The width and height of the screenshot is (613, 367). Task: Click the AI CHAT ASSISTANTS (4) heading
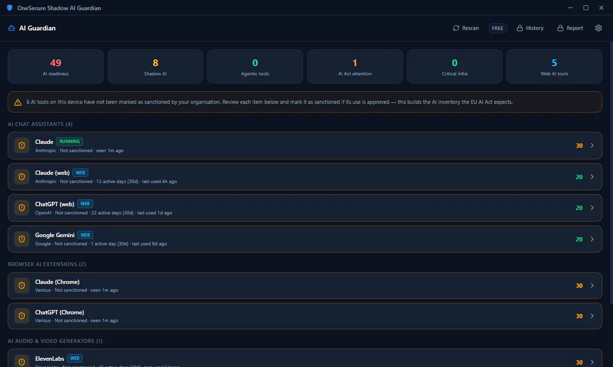[x=40, y=124]
